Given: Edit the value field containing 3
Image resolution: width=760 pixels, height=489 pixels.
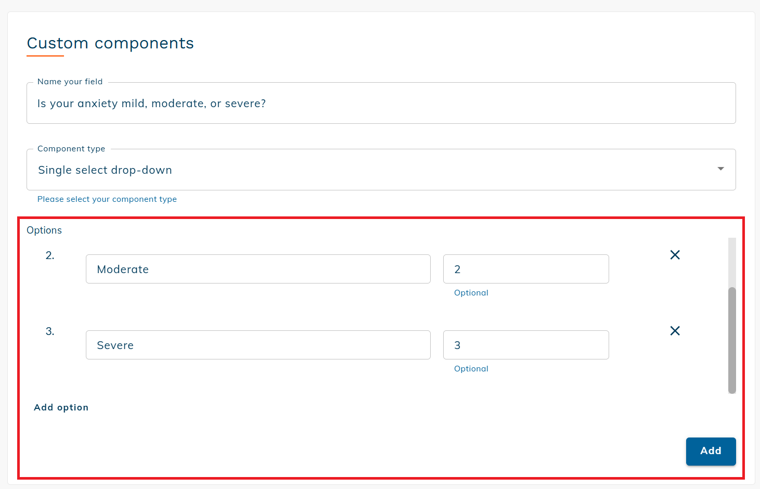Looking at the screenshot, I should click(525, 345).
